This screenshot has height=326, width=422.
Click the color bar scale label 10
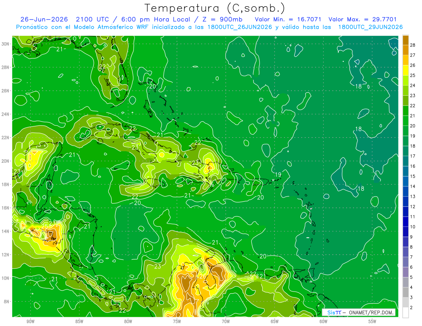point(413,227)
